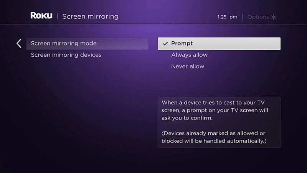This screenshot has width=307, height=173.
Task: Click the Screen mirroring page title
Action: click(x=90, y=16)
